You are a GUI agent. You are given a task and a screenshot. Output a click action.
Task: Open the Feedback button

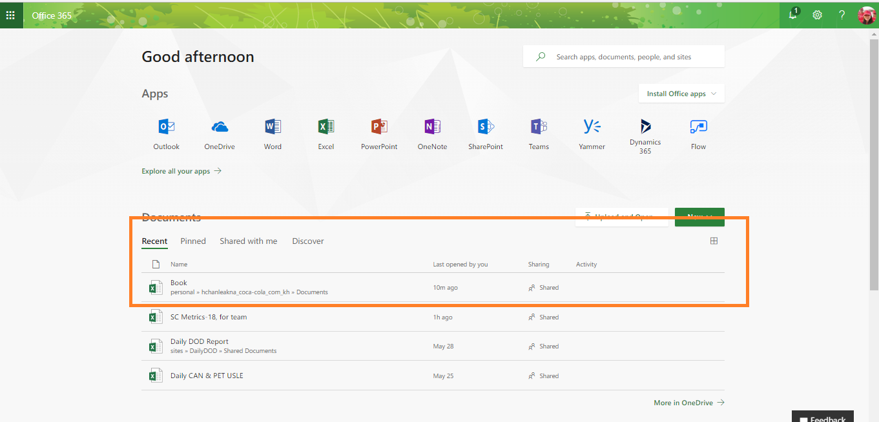[x=823, y=417]
